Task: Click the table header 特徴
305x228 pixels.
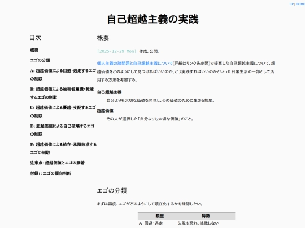Action: 206,216
